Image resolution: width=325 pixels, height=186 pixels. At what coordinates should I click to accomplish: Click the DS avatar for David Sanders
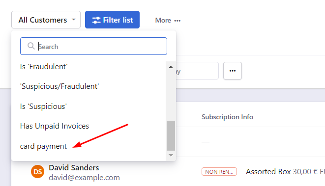[37, 171]
